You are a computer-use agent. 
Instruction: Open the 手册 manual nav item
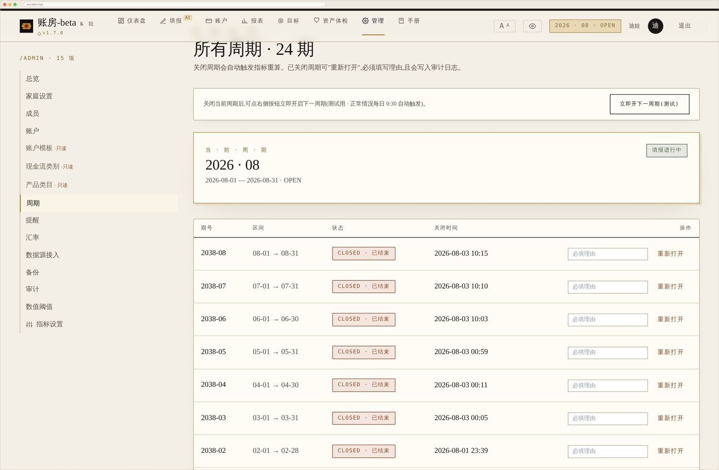(409, 21)
